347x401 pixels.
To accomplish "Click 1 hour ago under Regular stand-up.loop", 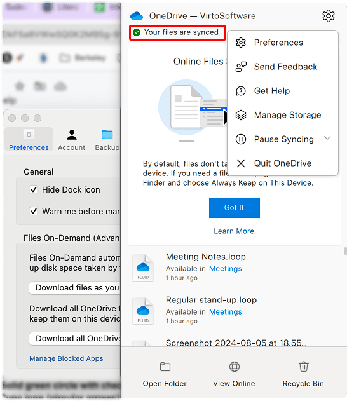I will point(182,321).
